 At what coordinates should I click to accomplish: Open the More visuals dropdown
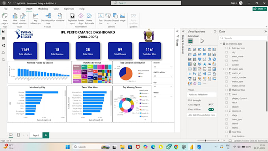click(x=23, y=19)
